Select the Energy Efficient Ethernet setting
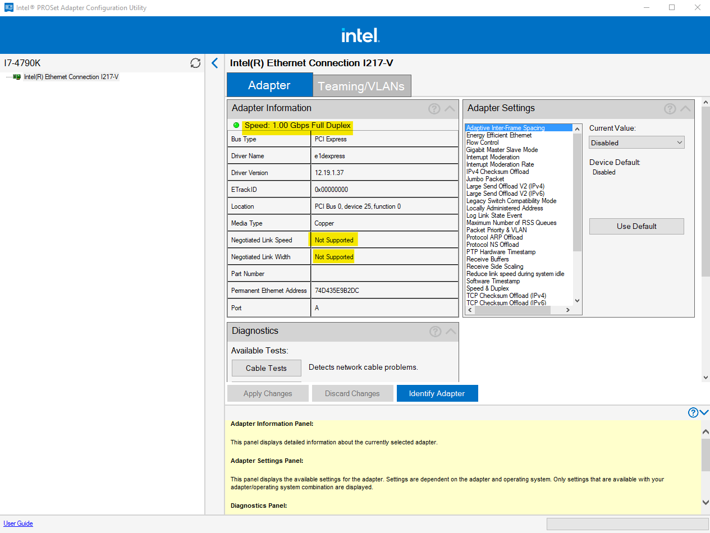This screenshot has width=710, height=533. click(x=499, y=135)
